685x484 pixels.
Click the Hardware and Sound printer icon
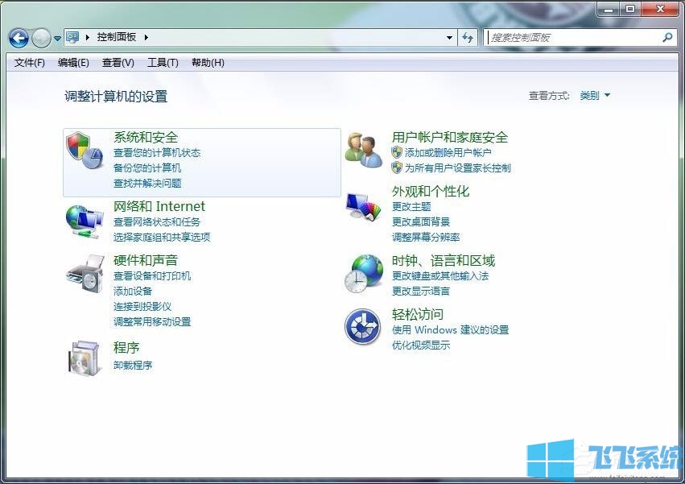(85, 274)
